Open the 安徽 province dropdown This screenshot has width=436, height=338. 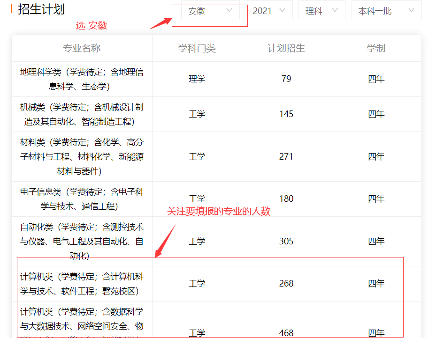tap(210, 11)
